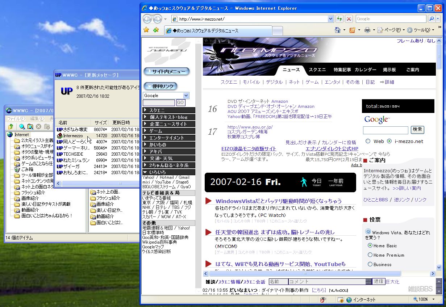Click the blue Q poll icon
The width and height of the screenshot is (446, 307).
coord(368,231)
